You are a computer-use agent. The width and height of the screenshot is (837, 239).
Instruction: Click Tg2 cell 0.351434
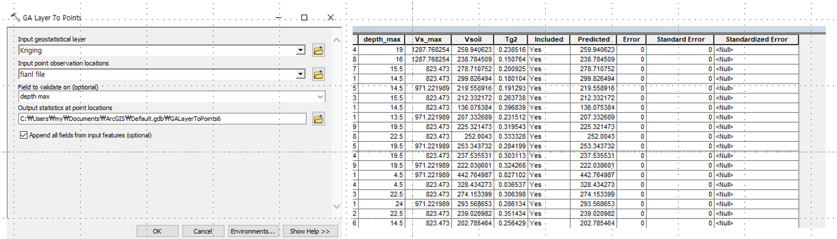[510, 214]
